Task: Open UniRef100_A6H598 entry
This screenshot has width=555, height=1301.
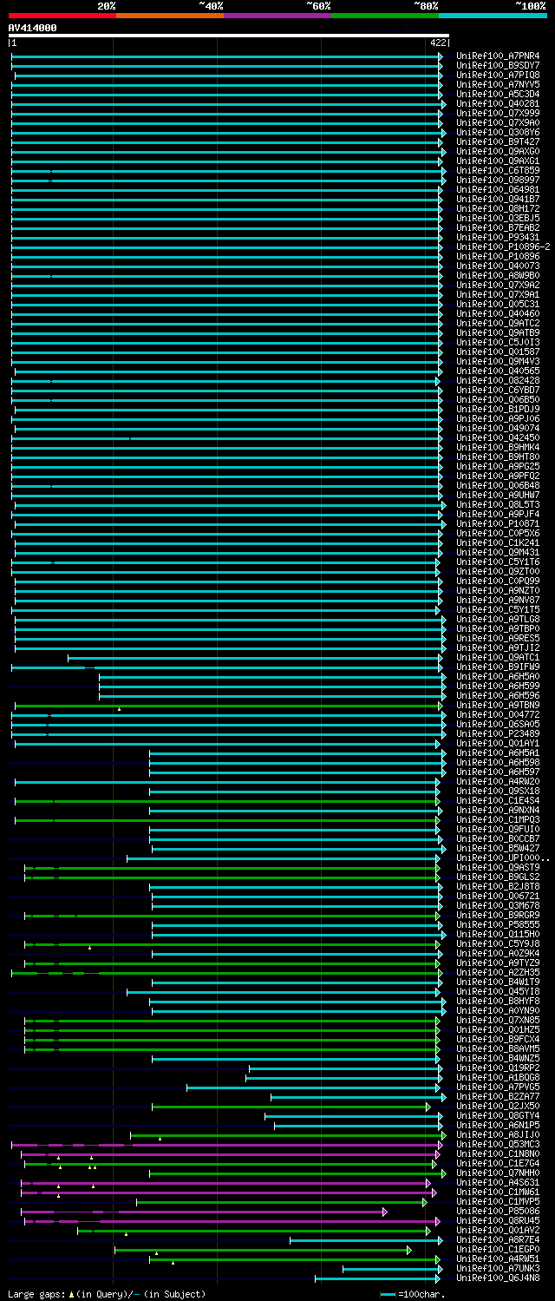Action: (498, 762)
